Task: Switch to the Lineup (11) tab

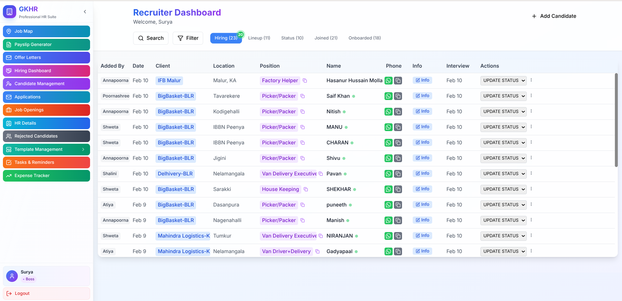Action: click(x=259, y=38)
